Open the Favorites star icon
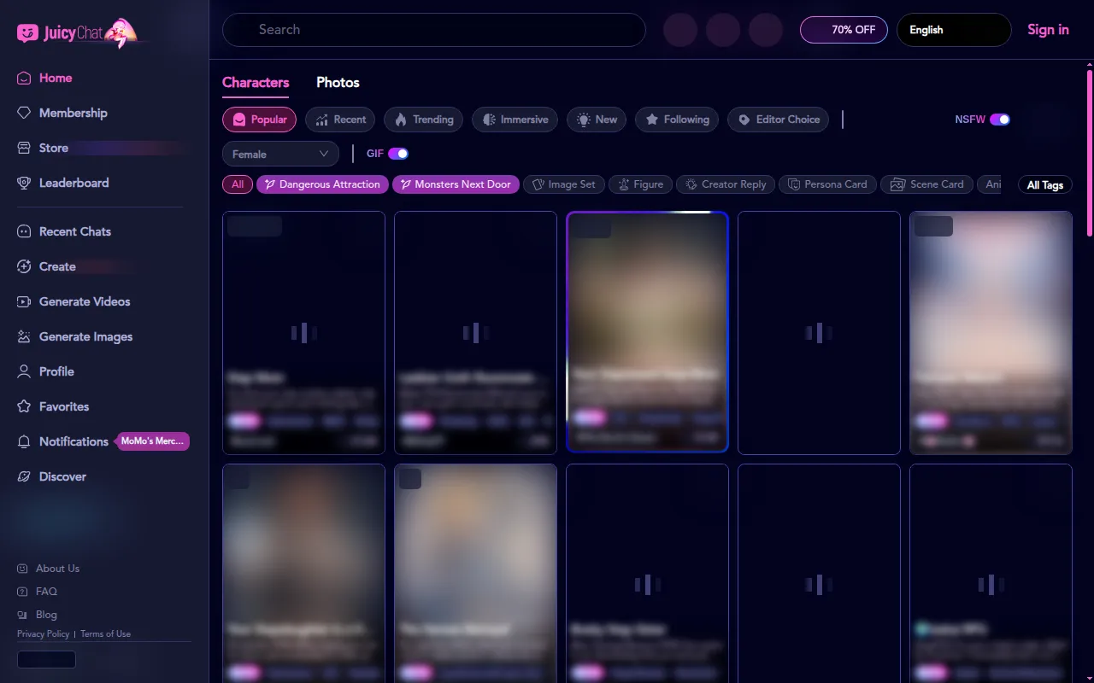This screenshot has height=683, width=1094. coord(24,406)
